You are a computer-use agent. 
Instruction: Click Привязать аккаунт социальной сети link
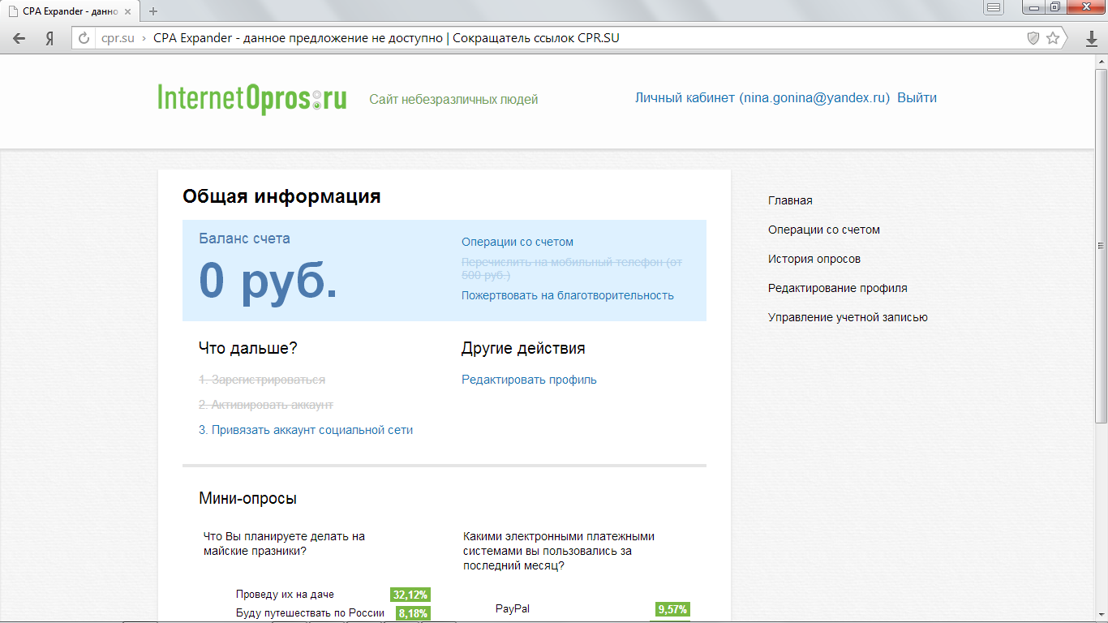point(306,430)
